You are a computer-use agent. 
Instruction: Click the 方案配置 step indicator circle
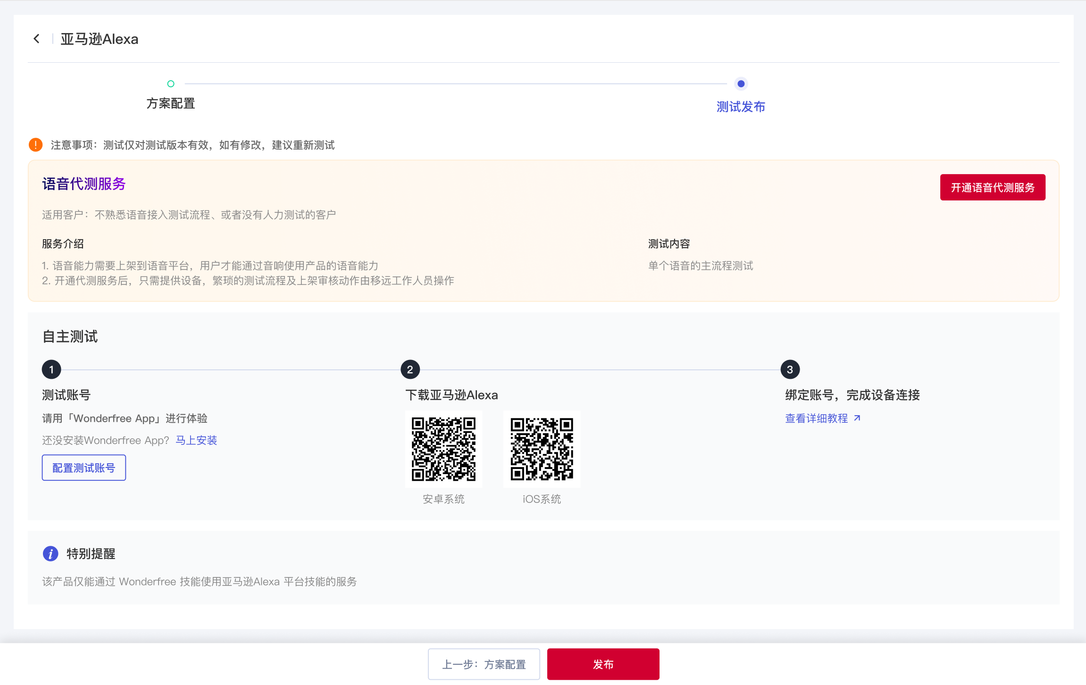[x=171, y=84]
